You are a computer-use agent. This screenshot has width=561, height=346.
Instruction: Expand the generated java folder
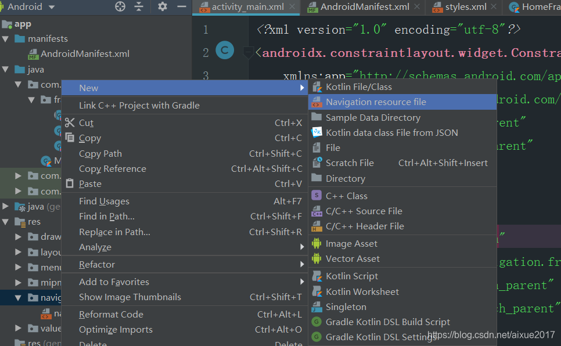[x=5, y=207]
